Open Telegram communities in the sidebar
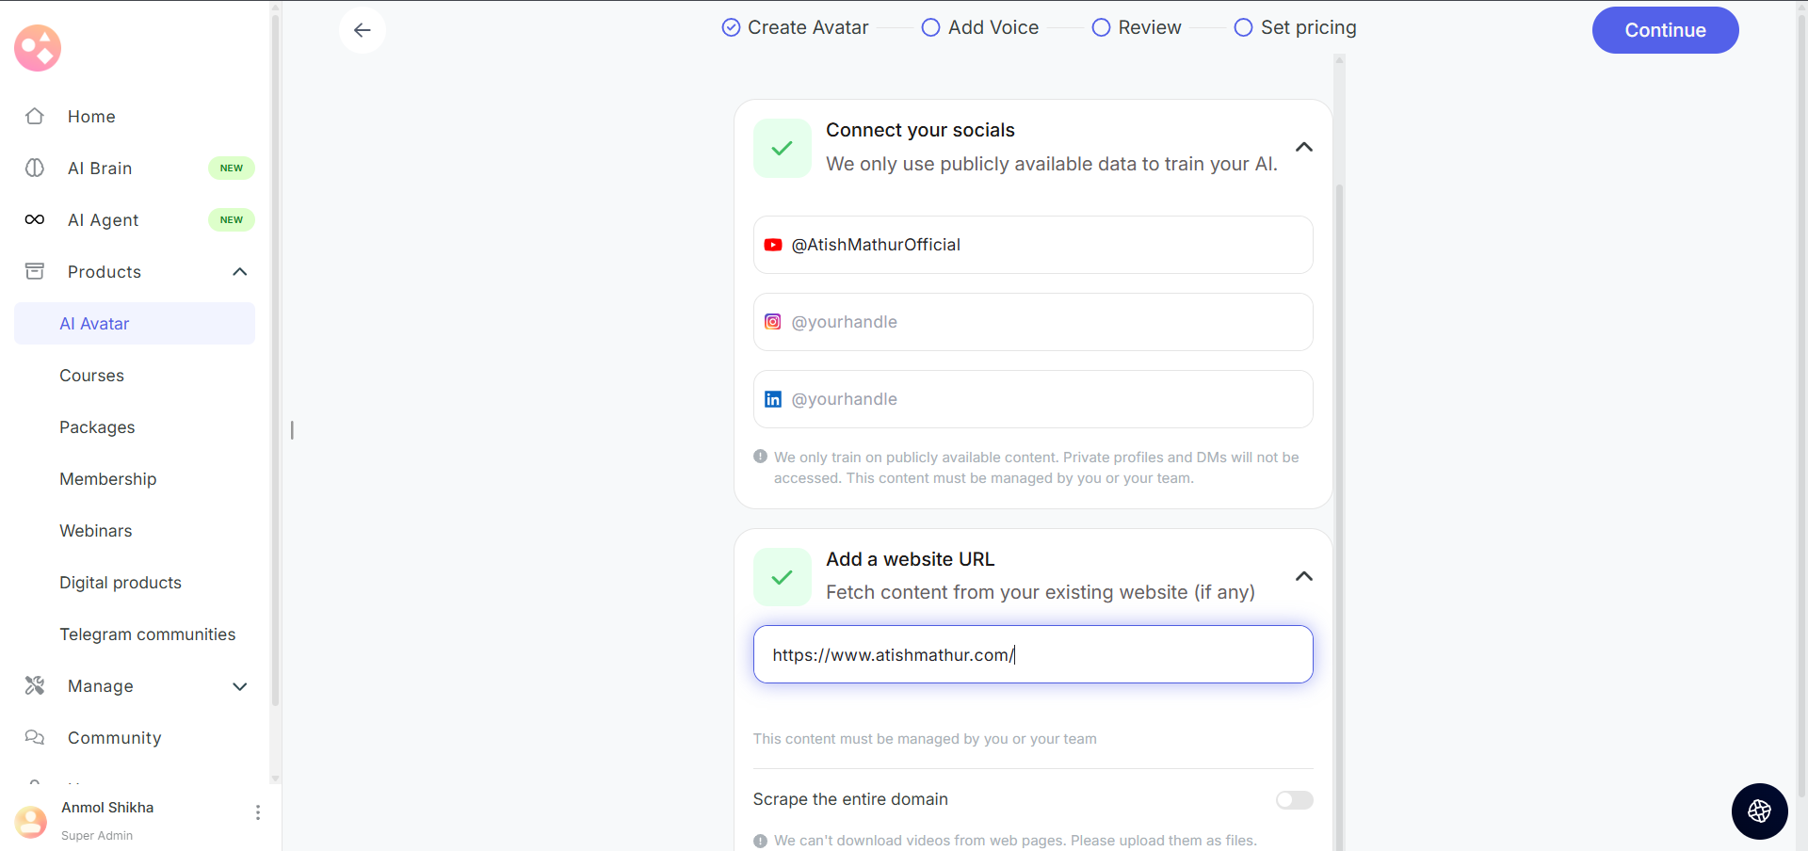 [x=147, y=634]
